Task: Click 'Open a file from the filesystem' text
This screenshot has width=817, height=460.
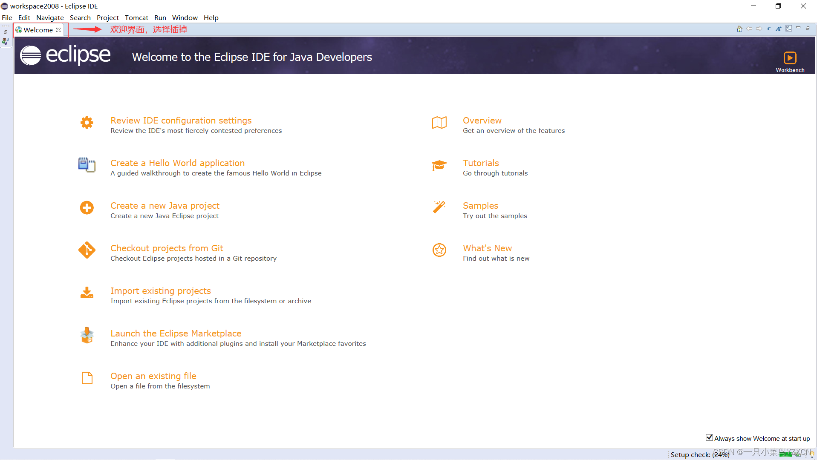Action: pos(160,386)
